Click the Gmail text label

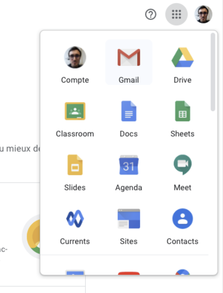(x=129, y=80)
